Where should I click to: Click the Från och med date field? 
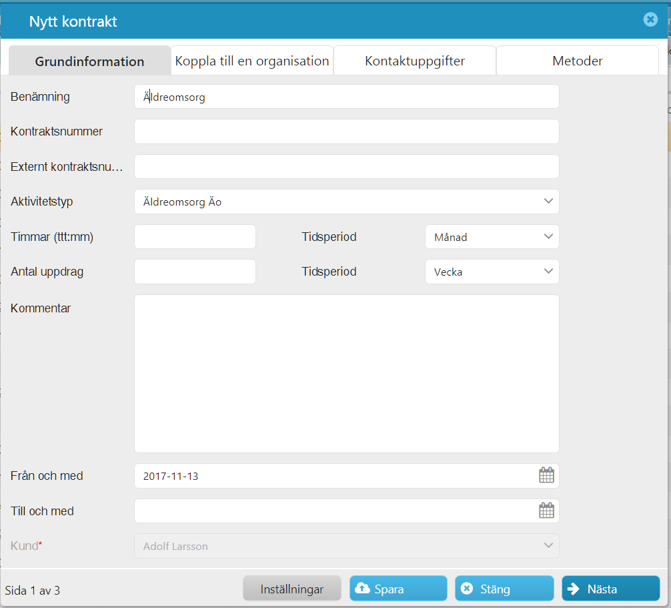click(x=347, y=476)
